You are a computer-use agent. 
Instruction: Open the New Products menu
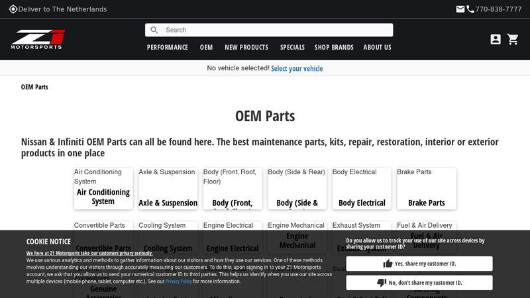[x=246, y=47]
